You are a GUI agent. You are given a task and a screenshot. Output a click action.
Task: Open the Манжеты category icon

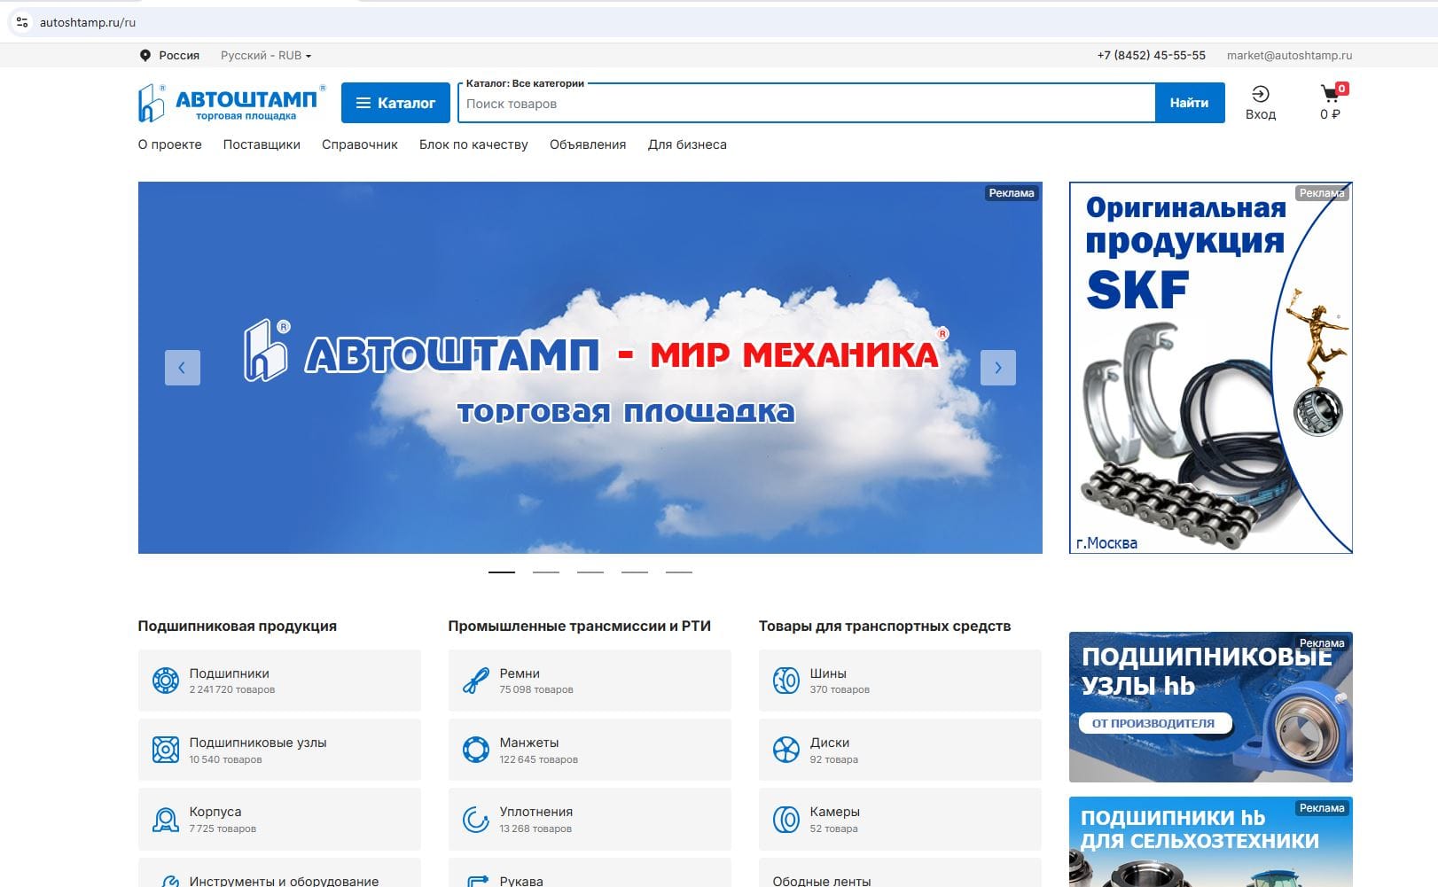click(x=474, y=749)
